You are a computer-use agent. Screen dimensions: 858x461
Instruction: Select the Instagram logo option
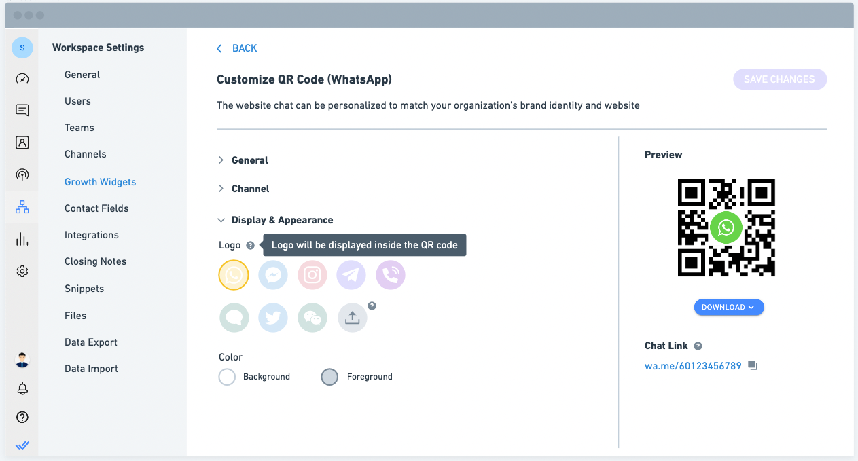[x=312, y=275]
